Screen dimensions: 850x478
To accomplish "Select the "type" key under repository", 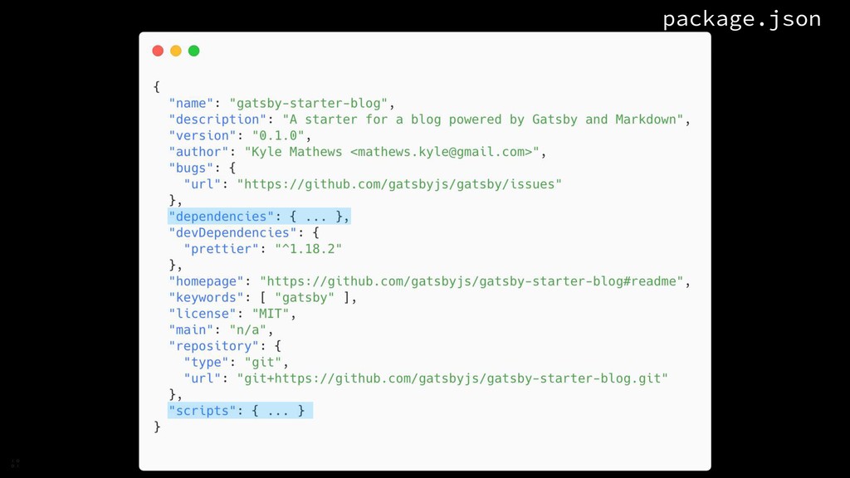I will pos(206,362).
